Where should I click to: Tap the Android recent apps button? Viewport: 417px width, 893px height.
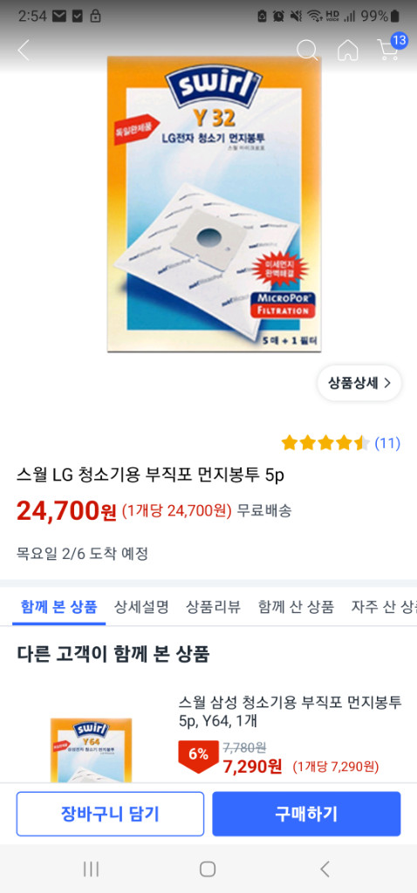click(x=91, y=869)
